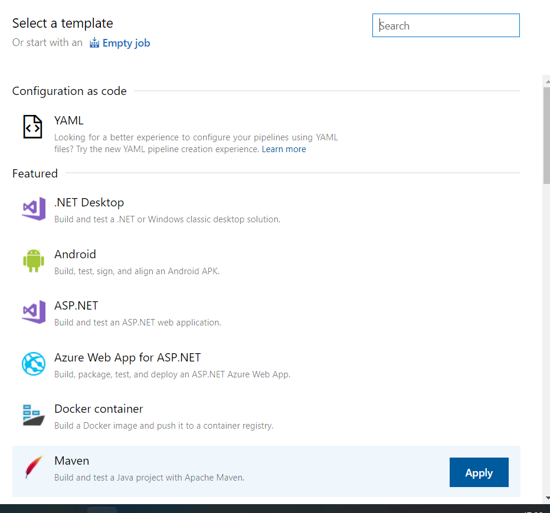Click 'Build and test a Java project' description
Image resolution: width=550 pixels, height=513 pixels.
coord(149,478)
